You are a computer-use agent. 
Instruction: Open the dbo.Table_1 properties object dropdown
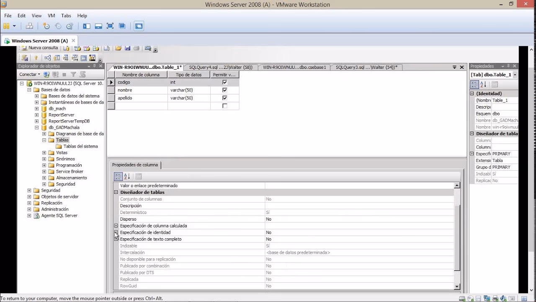[x=515, y=75]
